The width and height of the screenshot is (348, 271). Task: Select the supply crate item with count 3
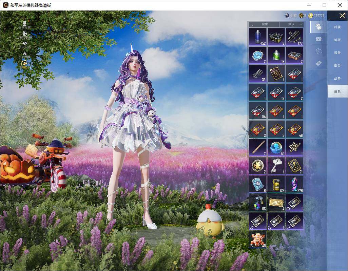[x=276, y=37]
